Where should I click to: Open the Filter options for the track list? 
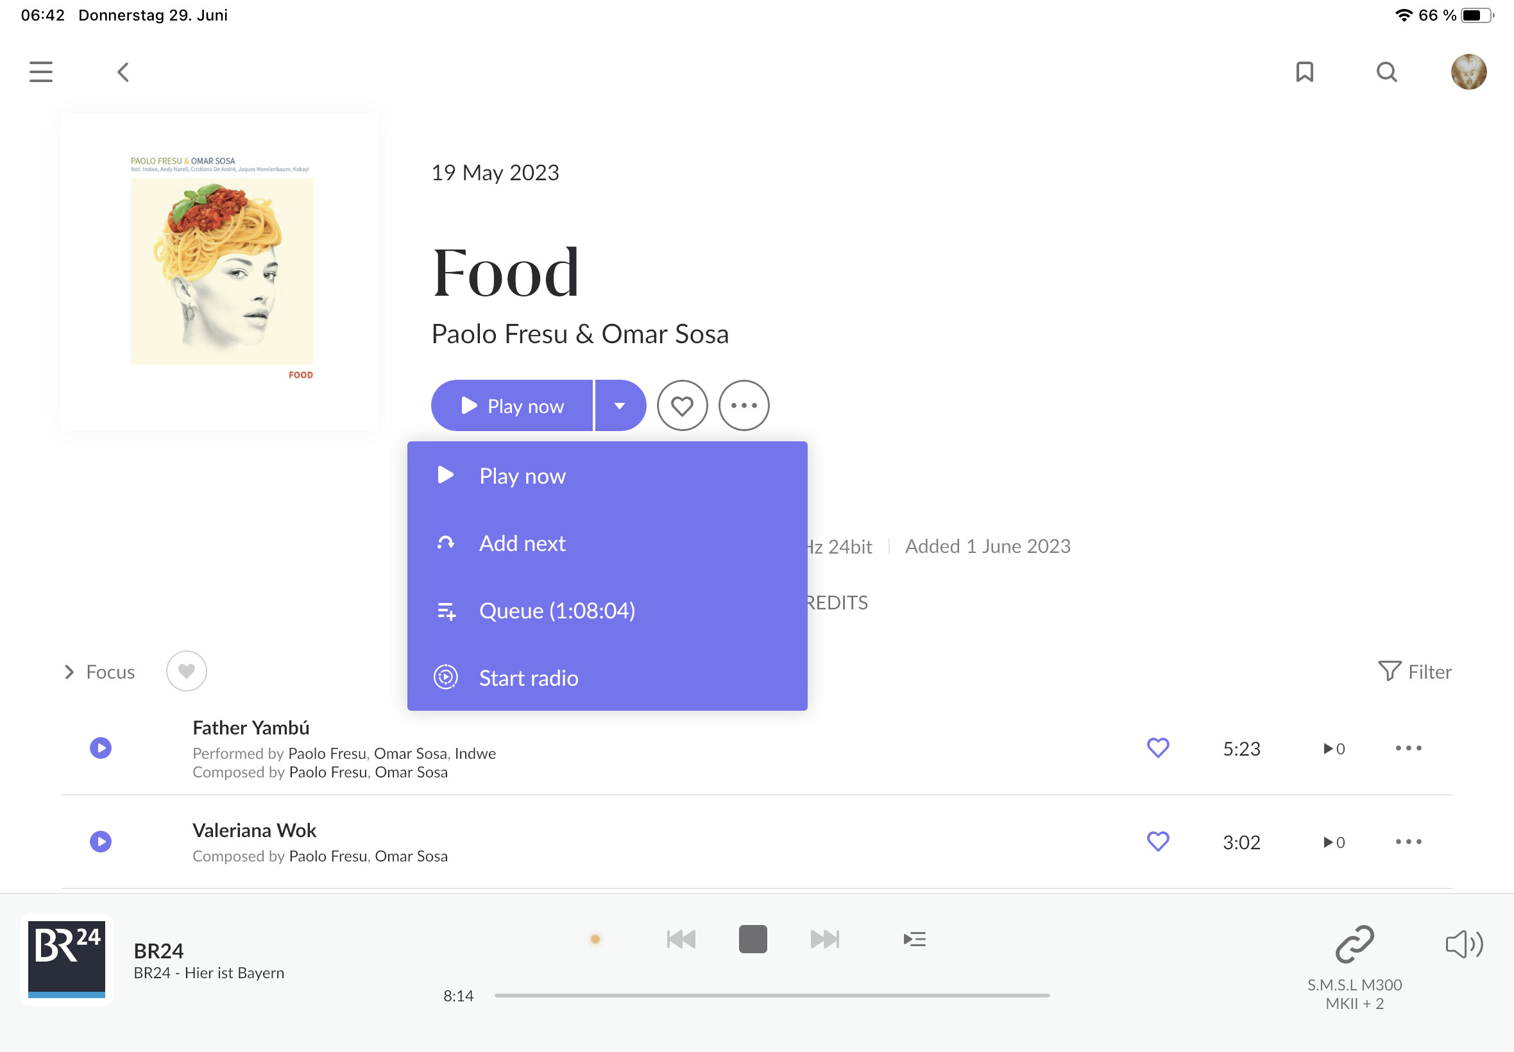click(1415, 671)
